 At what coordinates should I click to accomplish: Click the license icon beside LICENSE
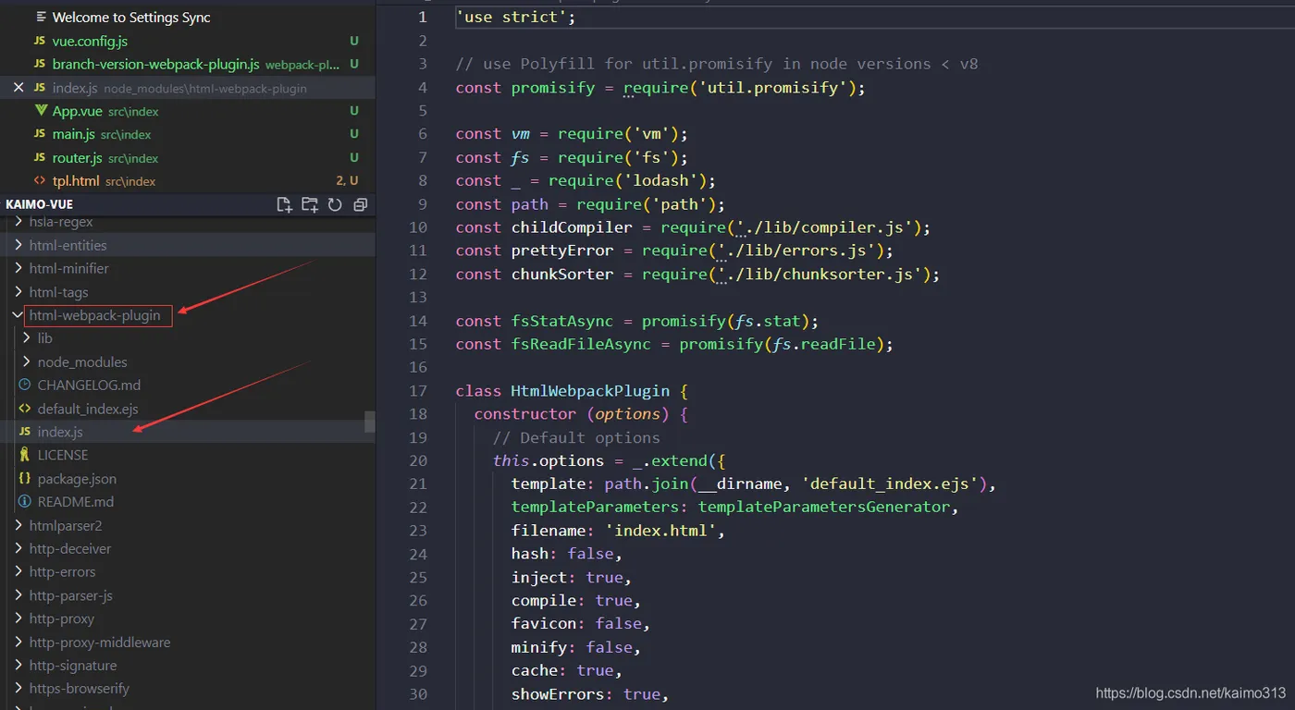(x=25, y=455)
